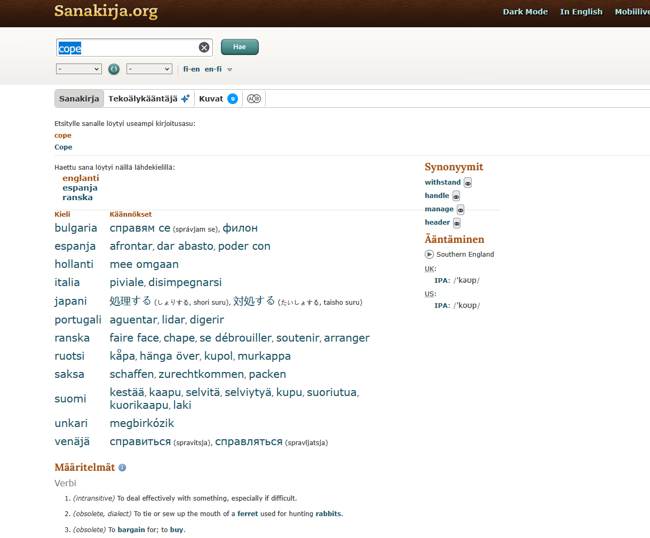Image resolution: width=650 pixels, height=538 pixels.
Task: Click the synonym link icon beside handle
Action: (456, 196)
